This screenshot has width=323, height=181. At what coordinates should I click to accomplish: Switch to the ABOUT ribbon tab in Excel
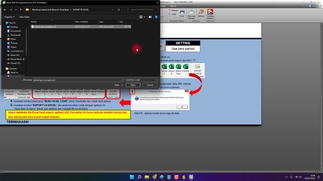click(173, 6)
